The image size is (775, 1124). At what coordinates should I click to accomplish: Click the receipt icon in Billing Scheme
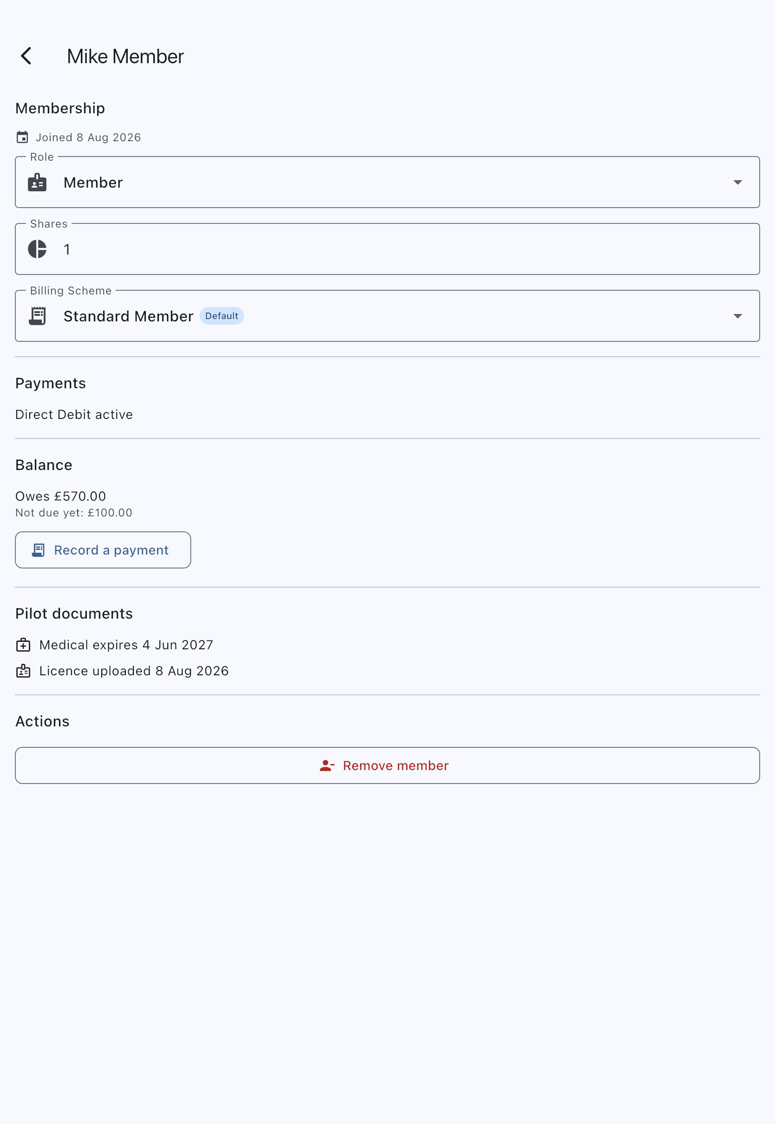(x=37, y=316)
